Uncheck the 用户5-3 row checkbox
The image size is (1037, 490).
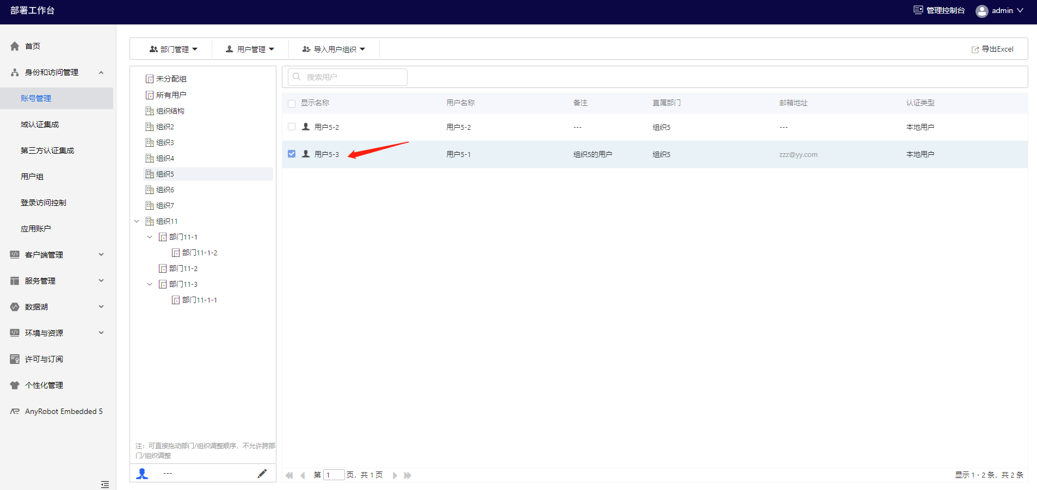click(x=292, y=154)
